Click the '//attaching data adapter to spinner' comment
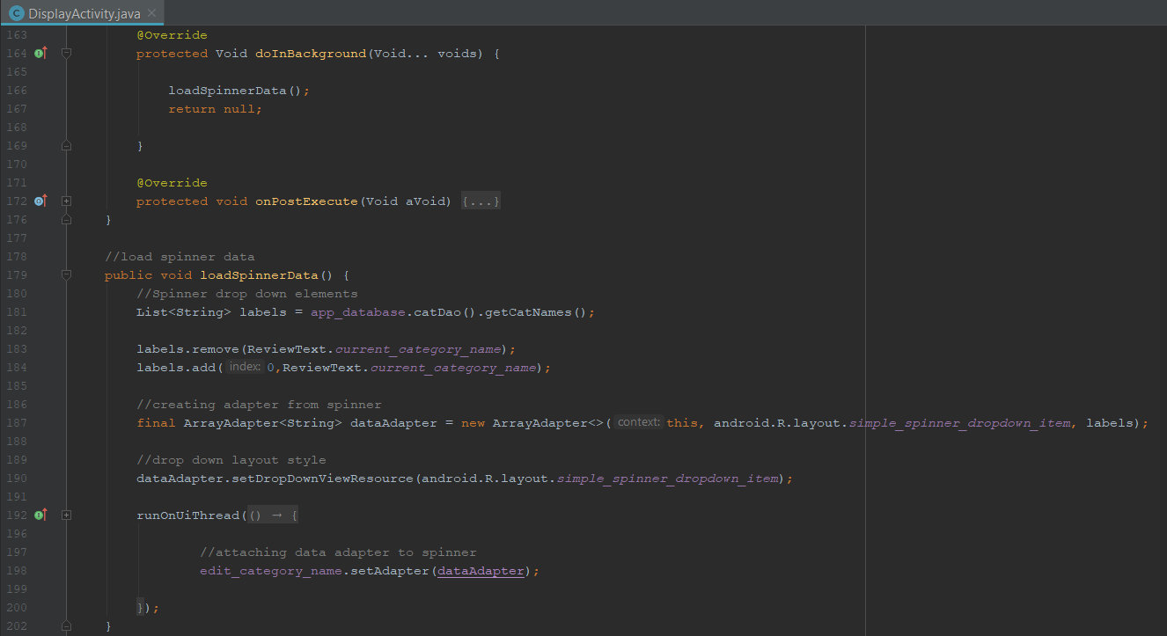 pyautogui.click(x=338, y=552)
